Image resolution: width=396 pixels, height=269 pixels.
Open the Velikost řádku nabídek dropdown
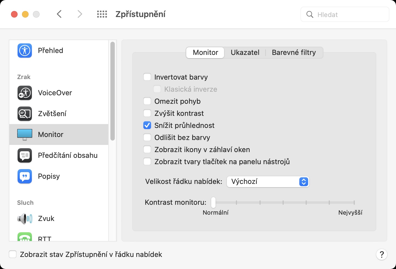[x=268, y=182]
